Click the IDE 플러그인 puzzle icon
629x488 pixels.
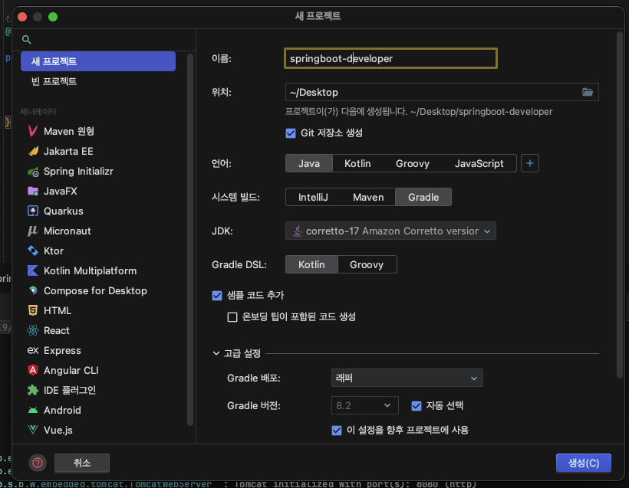(33, 390)
